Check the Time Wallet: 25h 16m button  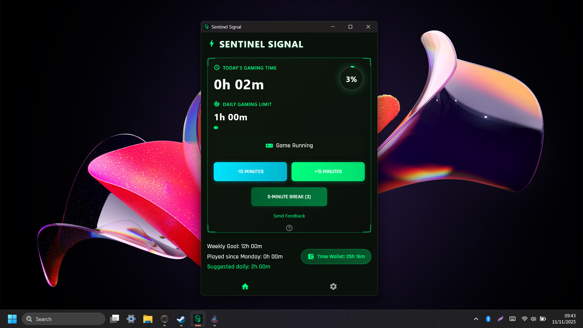click(x=336, y=256)
